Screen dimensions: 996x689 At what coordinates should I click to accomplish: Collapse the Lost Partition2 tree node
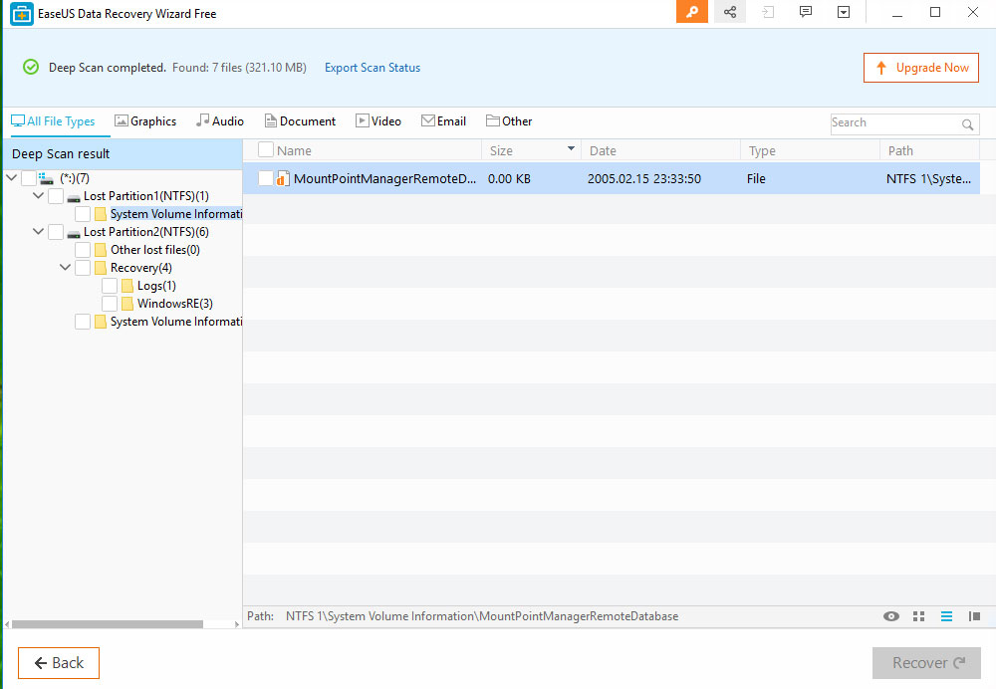point(38,231)
